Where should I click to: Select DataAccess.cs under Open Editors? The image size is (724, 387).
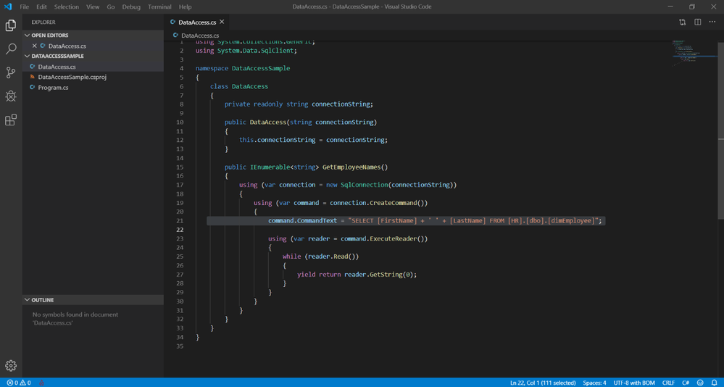(x=93, y=46)
